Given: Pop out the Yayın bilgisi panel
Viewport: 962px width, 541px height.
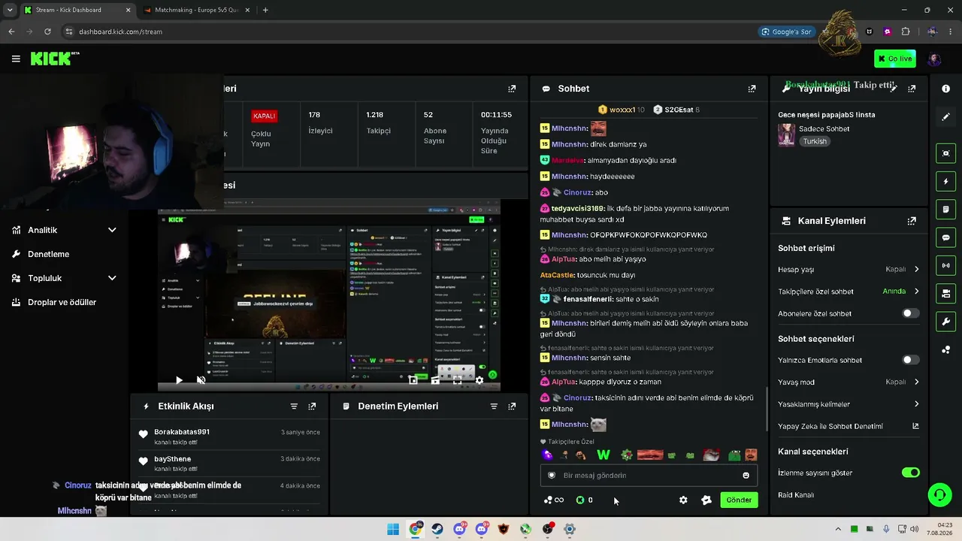Looking at the screenshot, I should pos(912,89).
